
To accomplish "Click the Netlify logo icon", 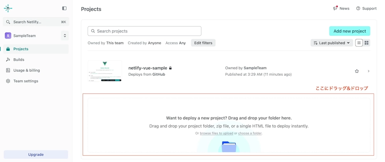I will coord(8,8).
